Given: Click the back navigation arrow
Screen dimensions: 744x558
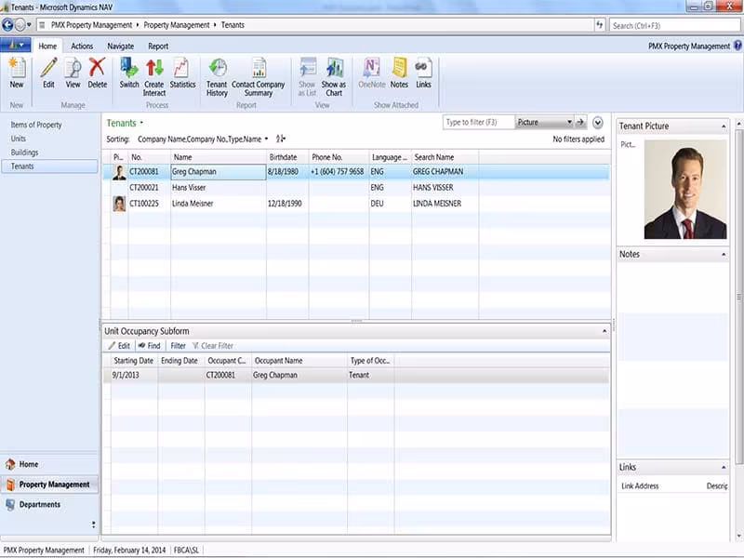Looking at the screenshot, I should point(7,25).
